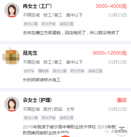Open the description 长时间做装修水电工
This screenshot has width=131, height=137.
42,80
